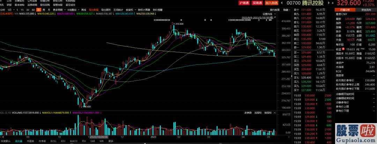This screenshot has height=144, width=377.
Task: Go to previous stock with left arrow
Action: pos(282,3)
